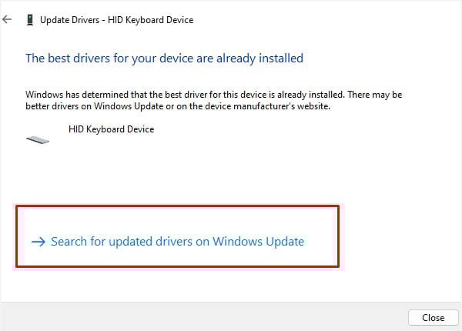The height and width of the screenshot is (331, 462).
Task: Click the 'Update Drivers - HID Keyboard Device' title text
Action: pos(117,20)
